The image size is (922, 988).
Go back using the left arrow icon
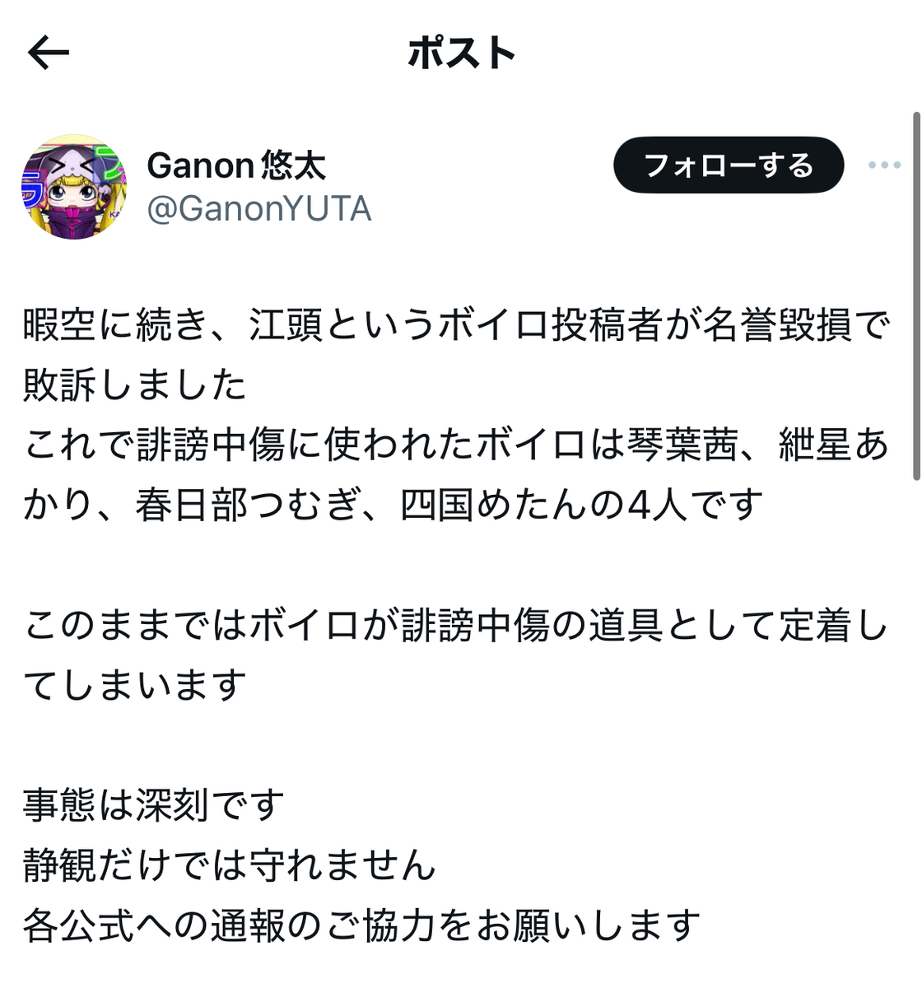pos(49,54)
